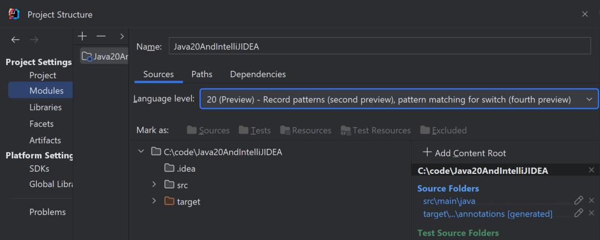Click the orange target folder icon

(x=169, y=201)
